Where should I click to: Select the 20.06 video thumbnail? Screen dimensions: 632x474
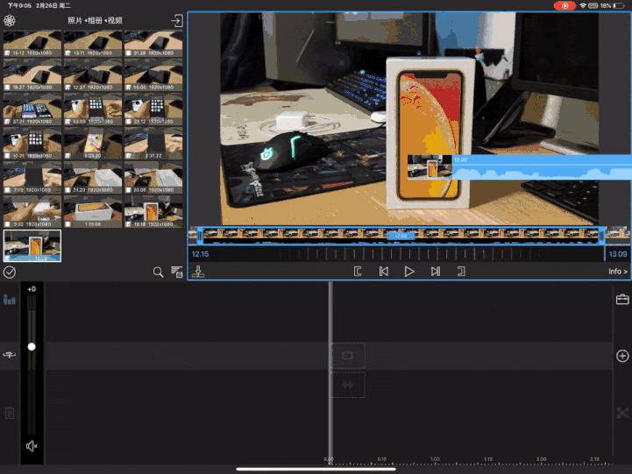click(x=153, y=178)
